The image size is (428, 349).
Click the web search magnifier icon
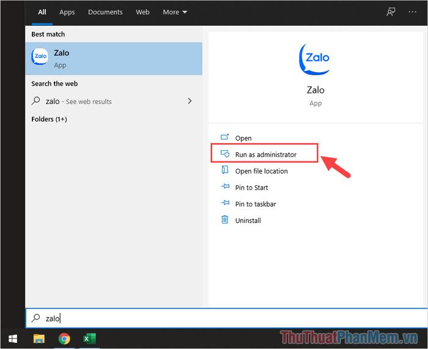[35, 101]
